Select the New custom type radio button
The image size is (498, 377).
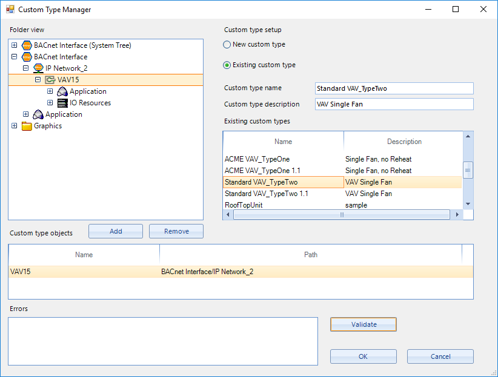(x=227, y=44)
